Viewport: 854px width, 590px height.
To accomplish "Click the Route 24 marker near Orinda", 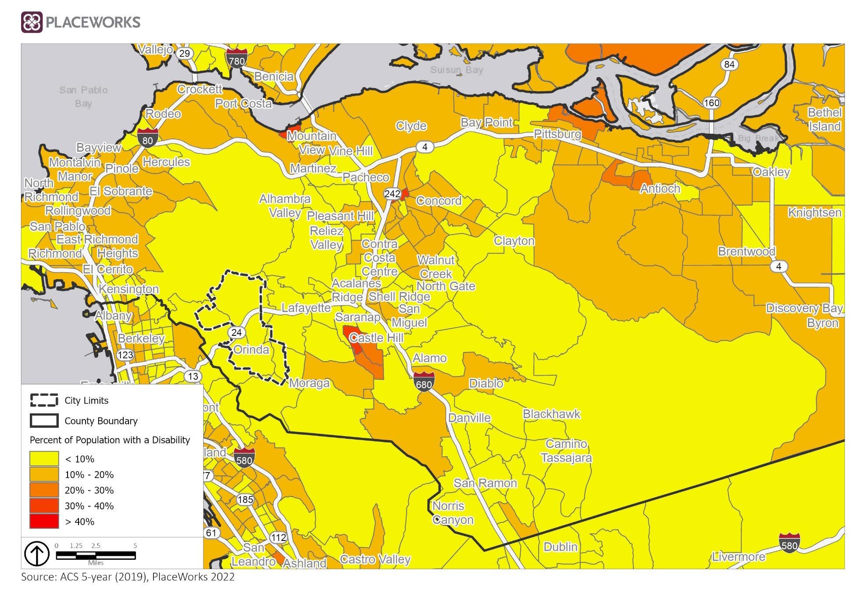I will point(236,332).
